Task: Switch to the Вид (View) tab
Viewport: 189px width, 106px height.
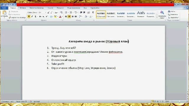Action: 85,8
